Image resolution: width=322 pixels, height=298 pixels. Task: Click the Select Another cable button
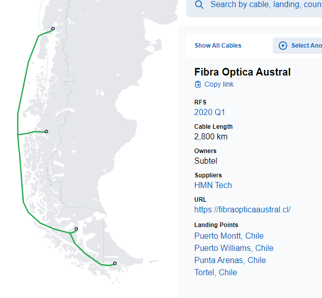pyautogui.click(x=299, y=46)
